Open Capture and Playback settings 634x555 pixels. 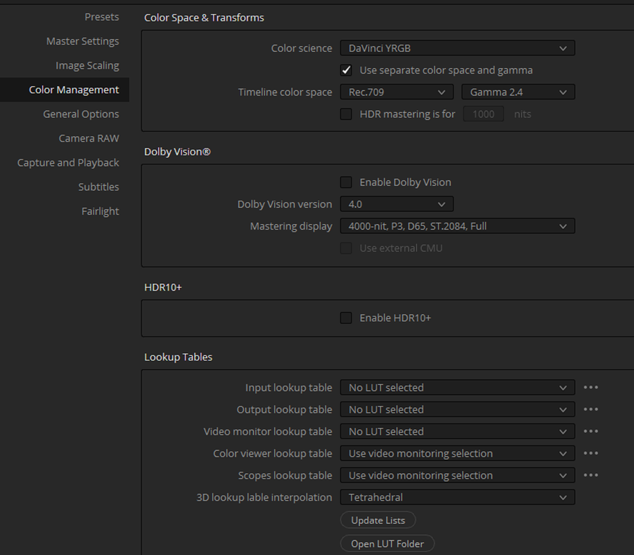[68, 162]
